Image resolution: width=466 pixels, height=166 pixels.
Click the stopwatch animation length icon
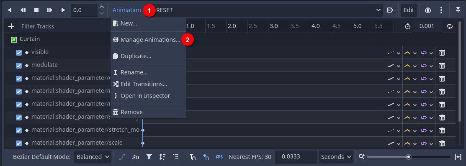pyautogui.click(x=408, y=26)
